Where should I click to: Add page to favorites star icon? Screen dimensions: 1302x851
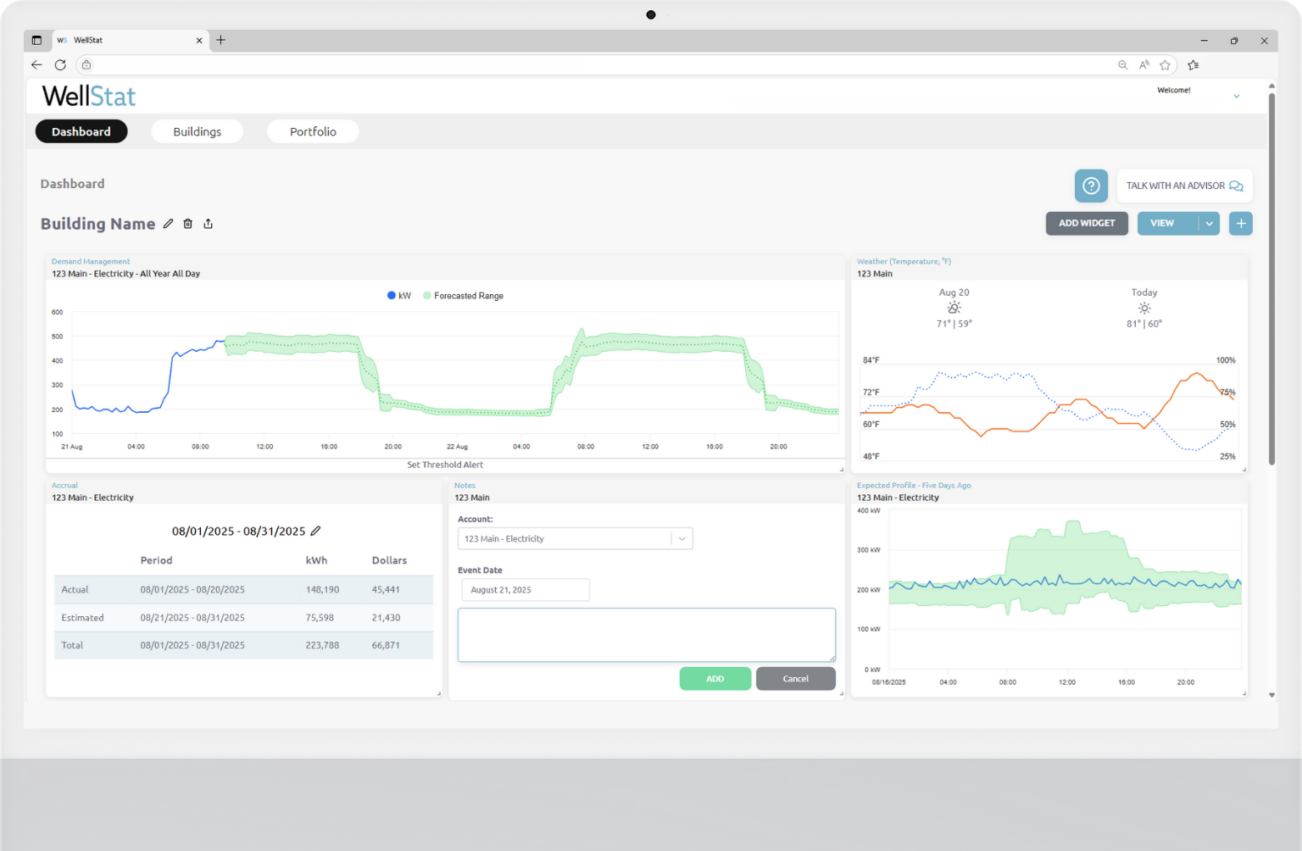pyautogui.click(x=1166, y=65)
